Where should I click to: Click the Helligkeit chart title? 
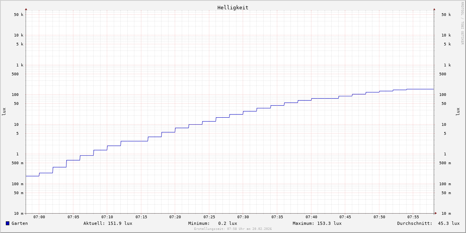tap(233, 7)
